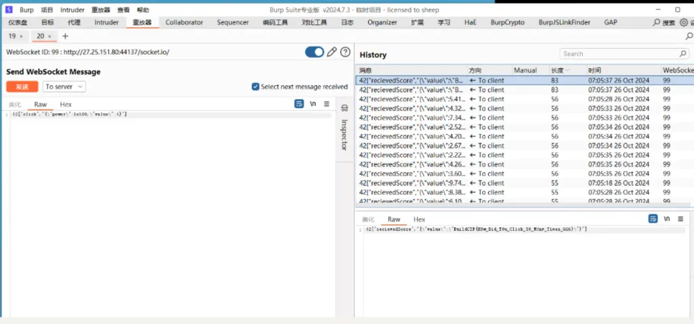Viewport: 694px width, 324px height.
Task: Select History row with value 7.34
Action: (x=525, y=118)
